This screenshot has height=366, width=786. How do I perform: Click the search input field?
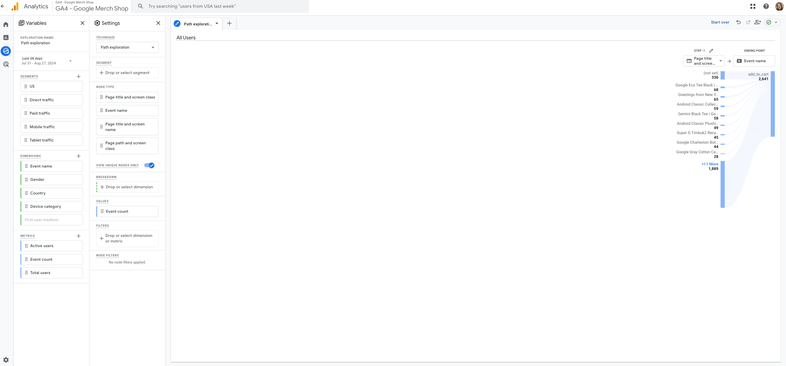(x=220, y=6)
